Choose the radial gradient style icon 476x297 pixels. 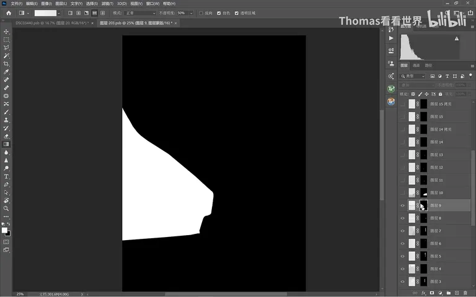pos(78,13)
